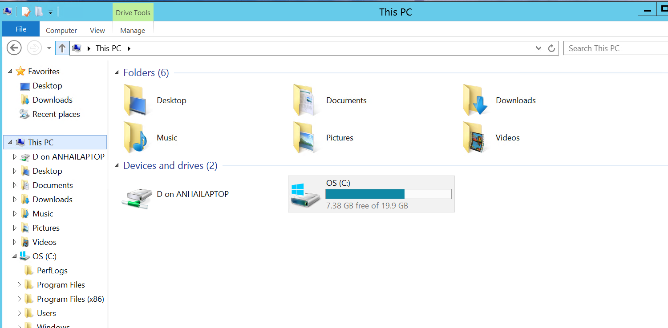Collapse the Folders (6) group
This screenshot has width=668, height=328.
pyautogui.click(x=117, y=73)
